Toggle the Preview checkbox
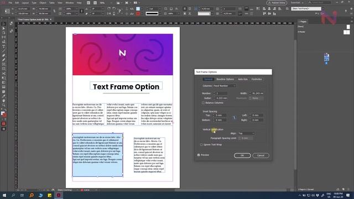The height and width of the screenshot is (199, 354). point(199,155)
